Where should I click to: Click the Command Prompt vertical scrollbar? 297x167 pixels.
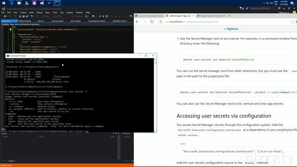coord(155,95)
